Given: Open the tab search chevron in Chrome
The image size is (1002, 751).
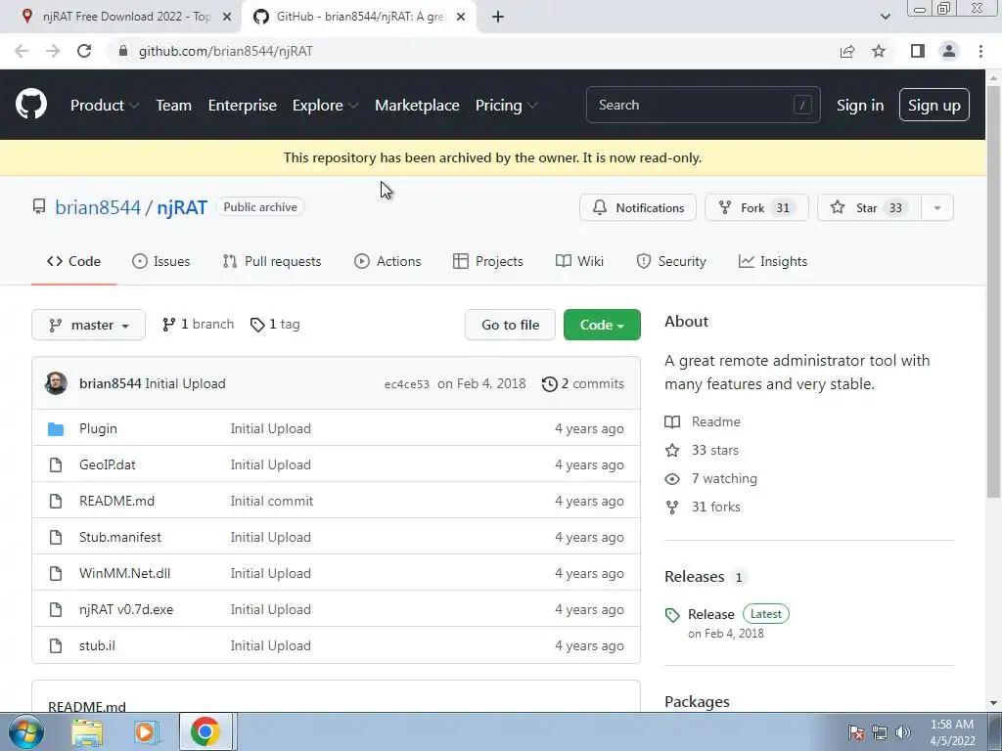Looking at the screenshot, I should 885,17.
